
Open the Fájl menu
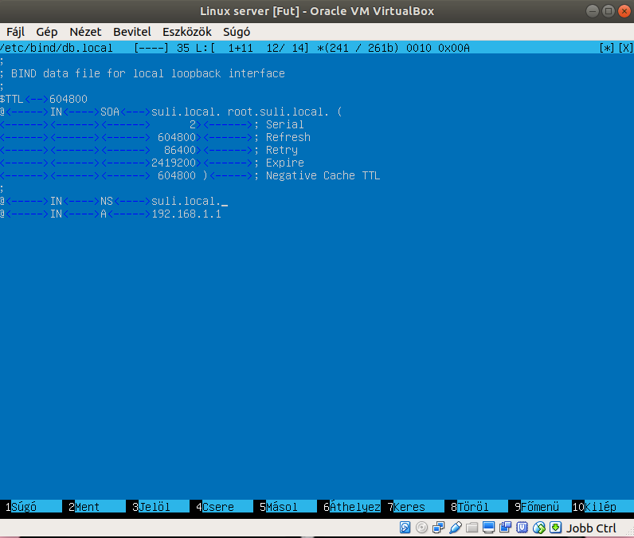point(17,32)
